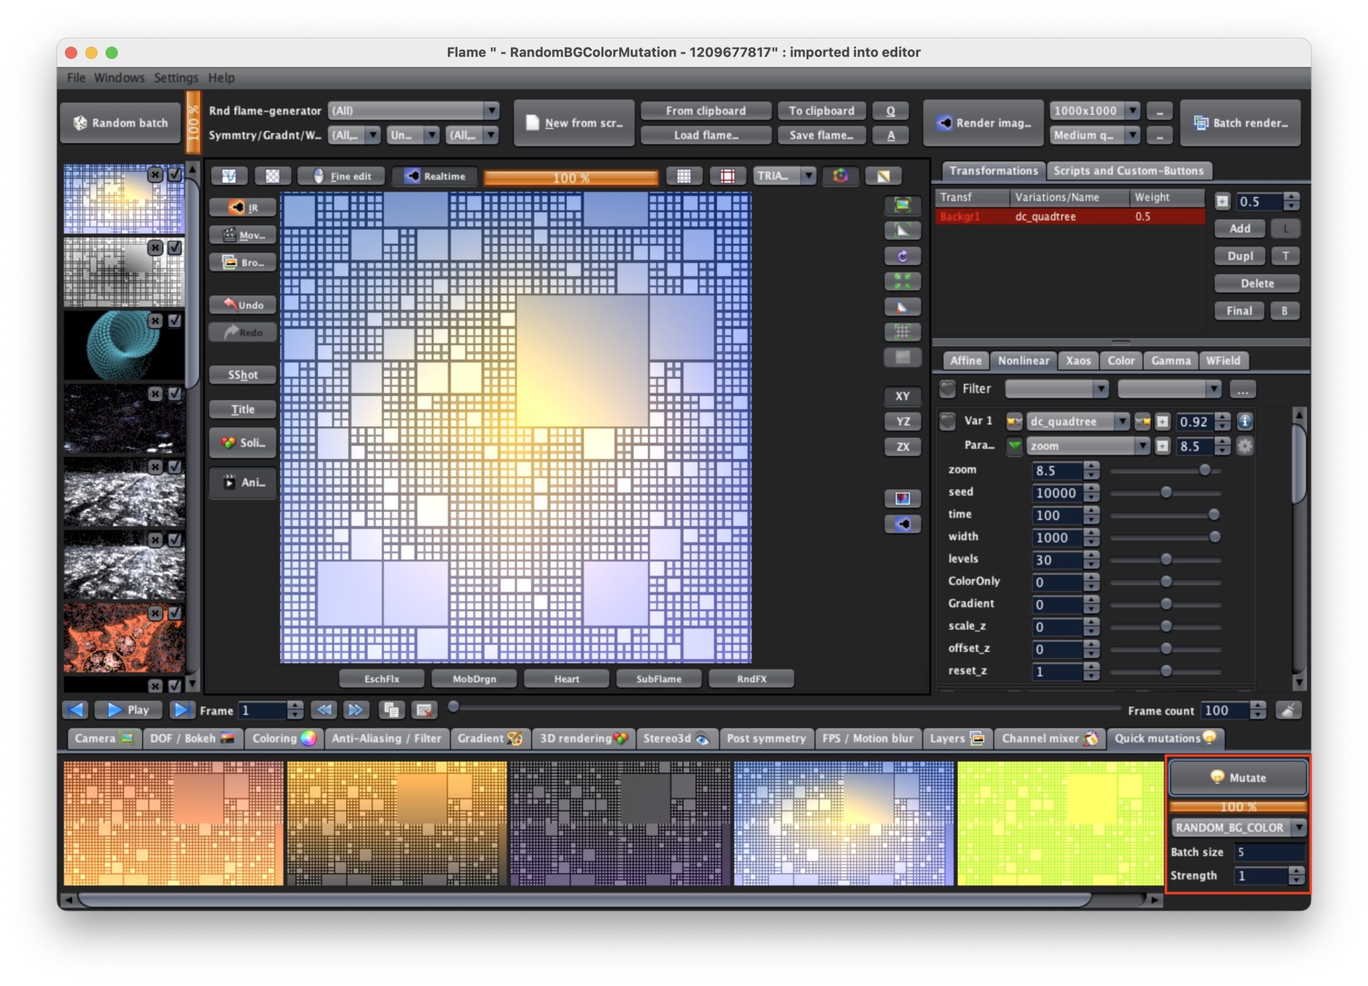Switch to the YZ projection plane
The width and height of the screenshot is (1368, 986).
click(x=903, y=422)
